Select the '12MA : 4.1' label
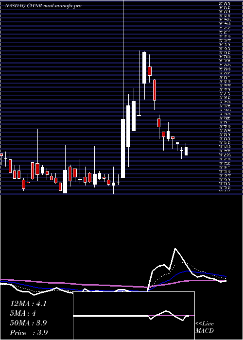 [x=28, y=304]
